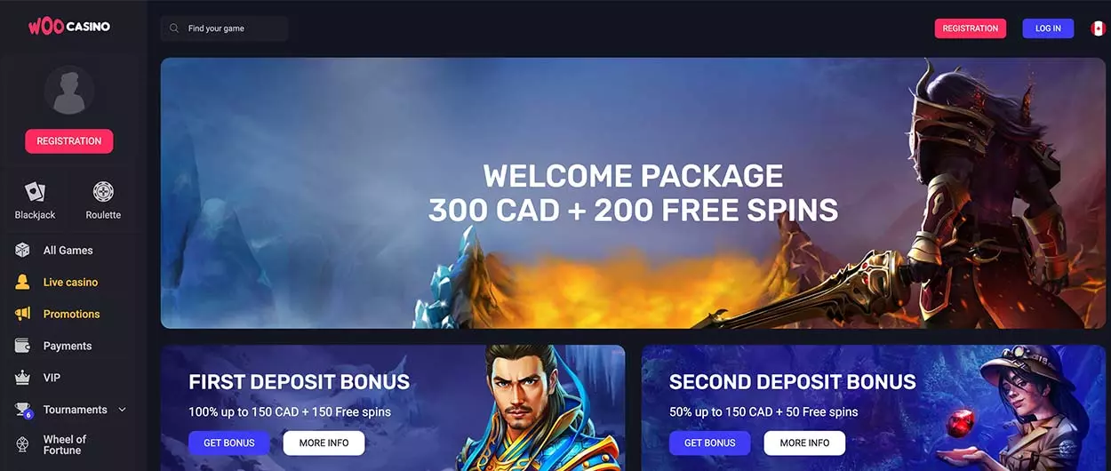Viewport: 1111px width, 471px height.
Task: Click the top-right Registration button
Action: [x=971, y=28]
